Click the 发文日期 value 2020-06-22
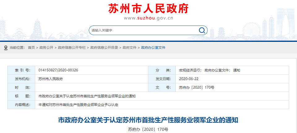Image resolution: width=297 pixels, height=133 pixels. pos(189,79)
